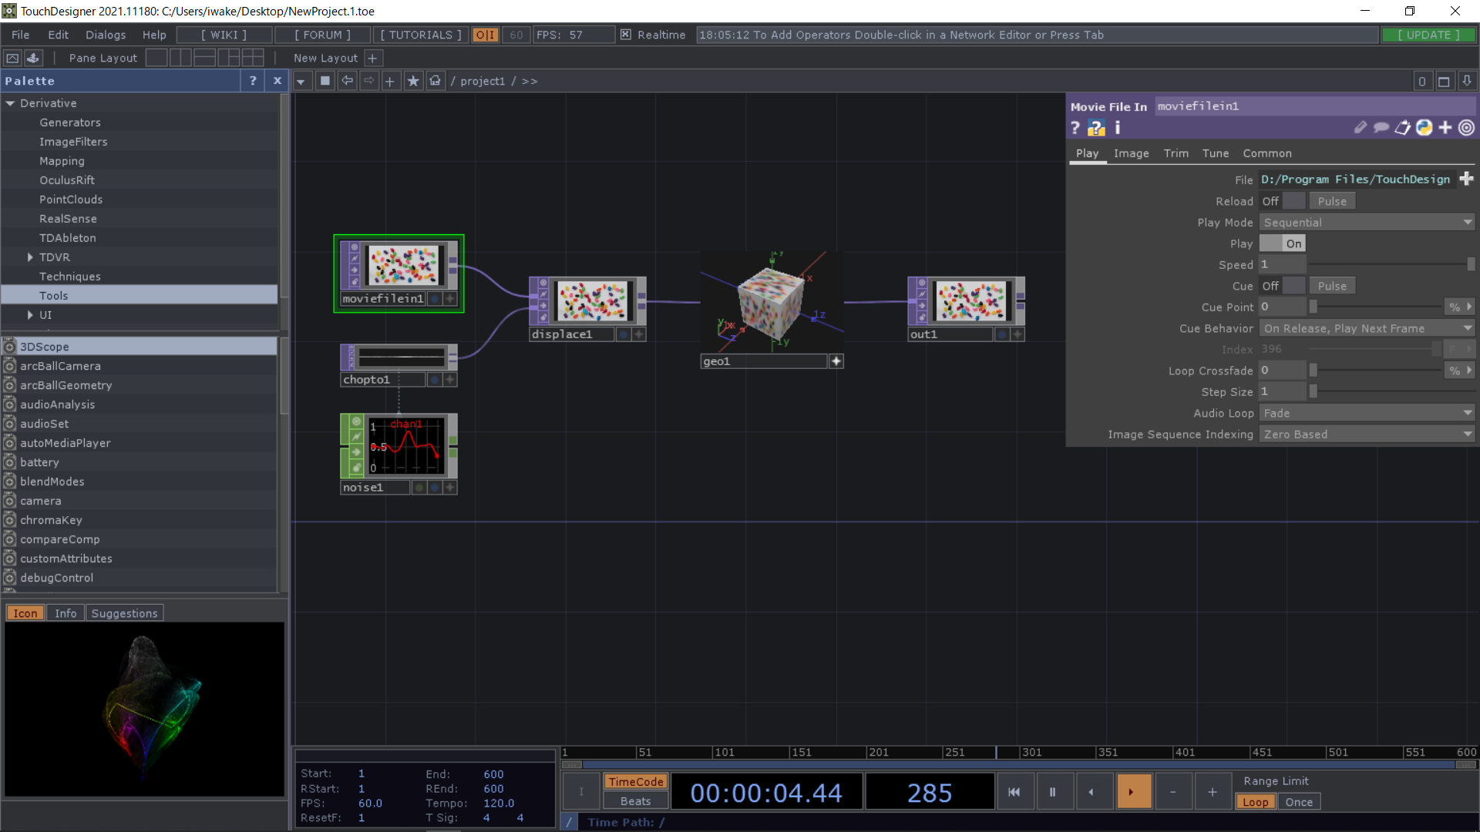
Task: Click the home icon in the network path bar
Action: click(436, 80)
